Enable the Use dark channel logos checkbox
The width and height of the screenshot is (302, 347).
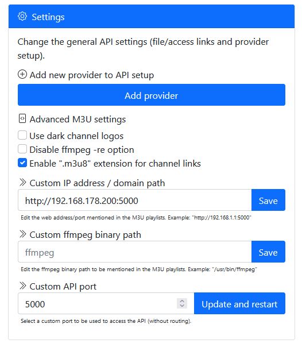(22, 135)
